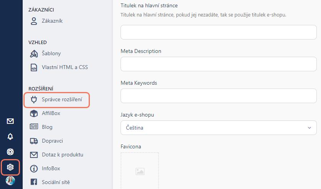Focus the Meta Description field
Viewport: 321px width, 189px height.
218,64
